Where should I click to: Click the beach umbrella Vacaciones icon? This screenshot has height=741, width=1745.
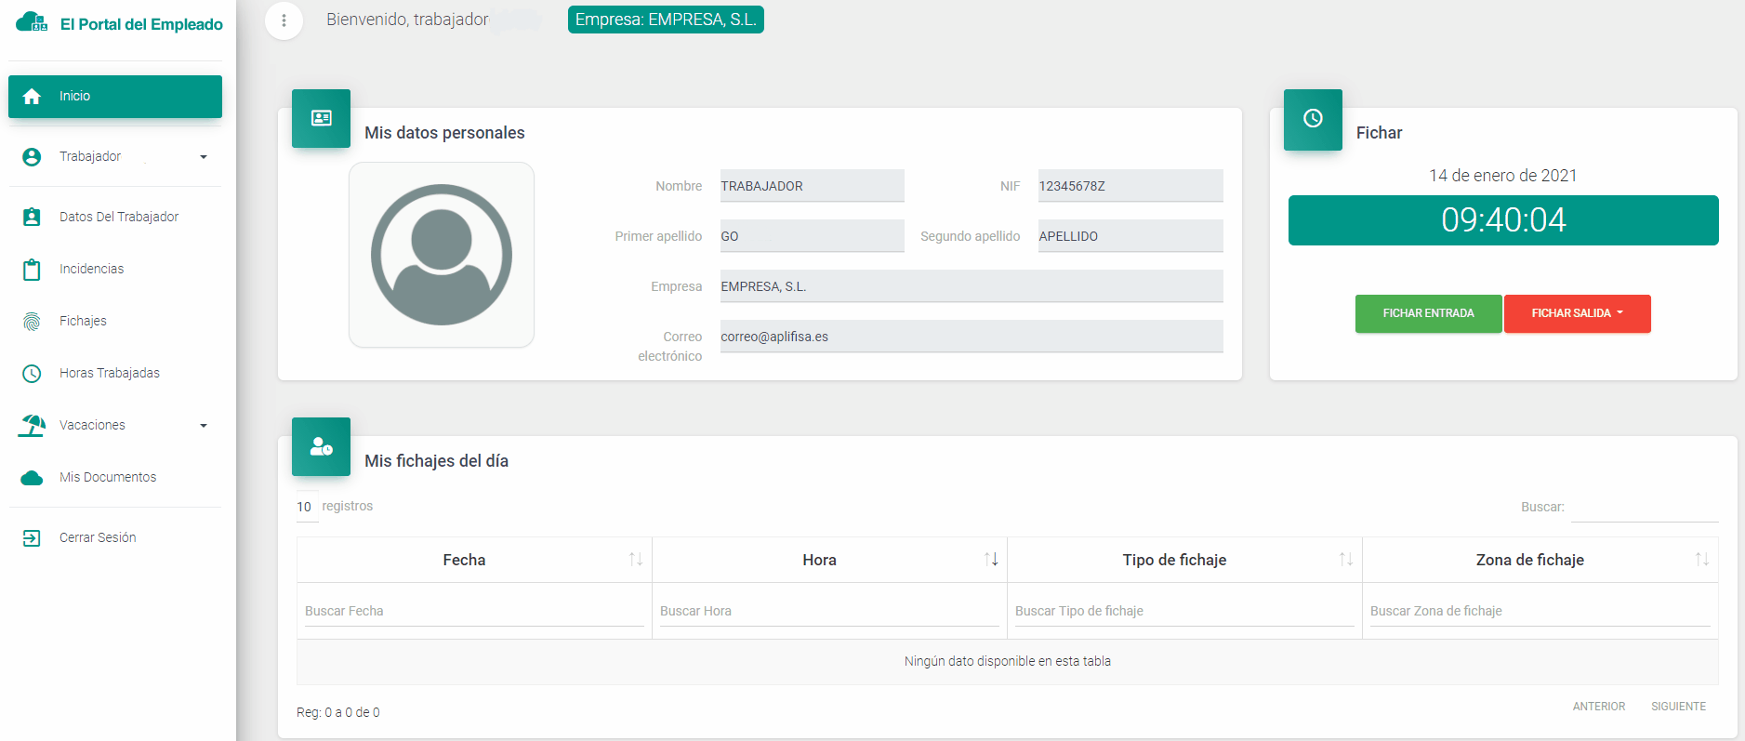32,426
